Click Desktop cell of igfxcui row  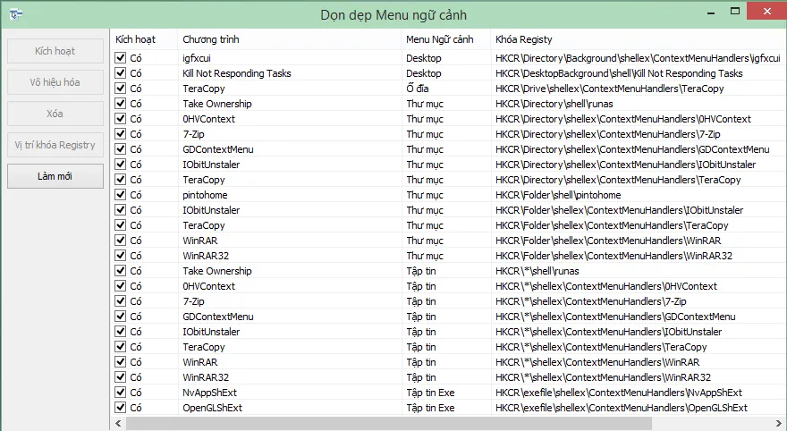tap(424, 58)
